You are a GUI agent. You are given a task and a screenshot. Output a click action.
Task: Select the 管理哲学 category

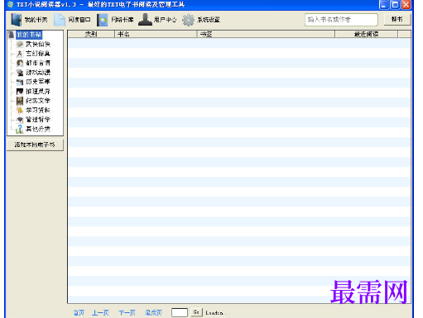click(x=38, y=119)
